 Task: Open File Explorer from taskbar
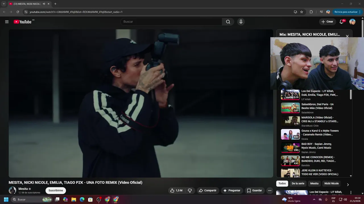click(x=74, y=199)
